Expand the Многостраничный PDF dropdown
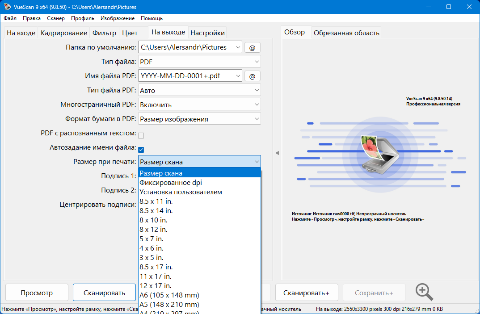This screenshot has height=314, width=480. click(199, 105)
